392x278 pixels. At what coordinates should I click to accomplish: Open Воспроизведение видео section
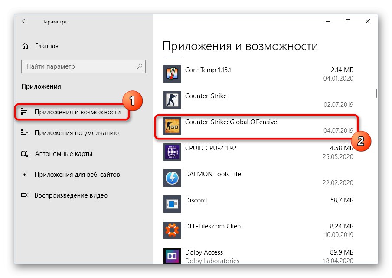[x=71, y=195]
